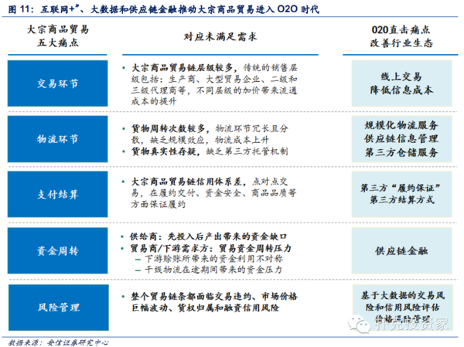Image resolution: width=464 pixels, height=347 pixels.
Task: Select the 供应链金融 solution box
Action: (x=397, y=253)
